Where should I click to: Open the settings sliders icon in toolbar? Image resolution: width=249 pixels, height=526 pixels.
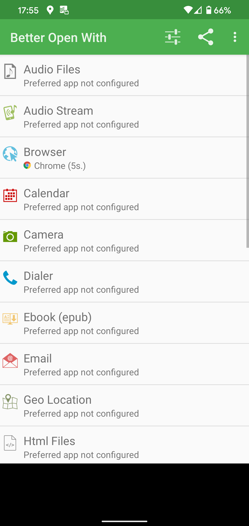click(172, 37)
